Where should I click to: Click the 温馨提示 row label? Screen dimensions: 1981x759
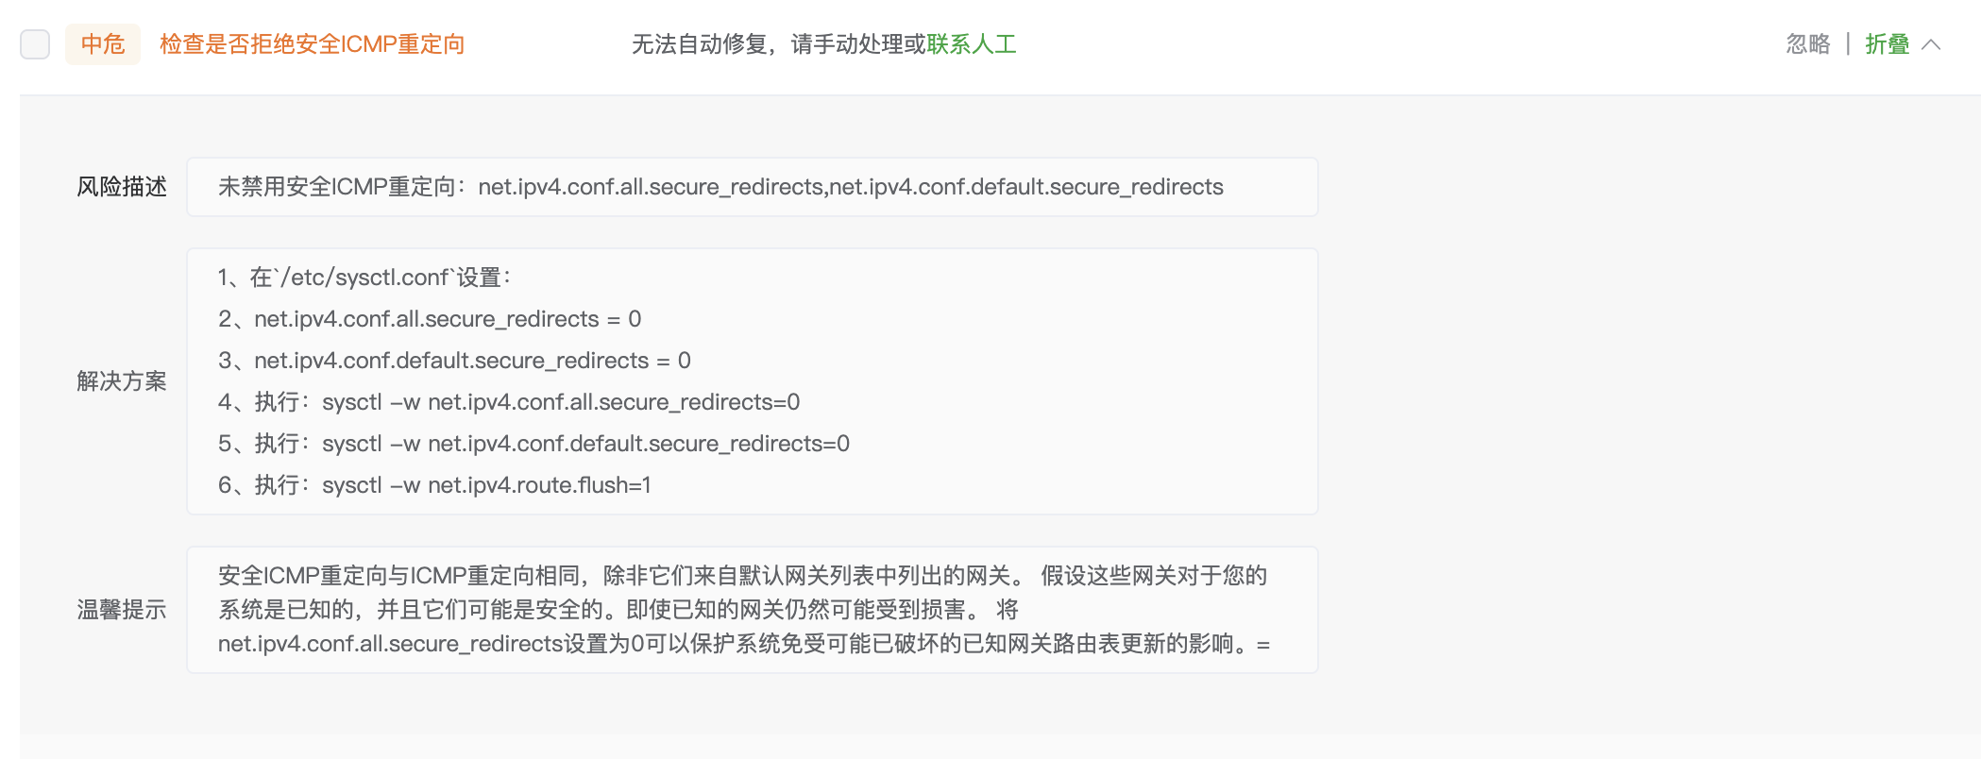(x=121, y=610)
